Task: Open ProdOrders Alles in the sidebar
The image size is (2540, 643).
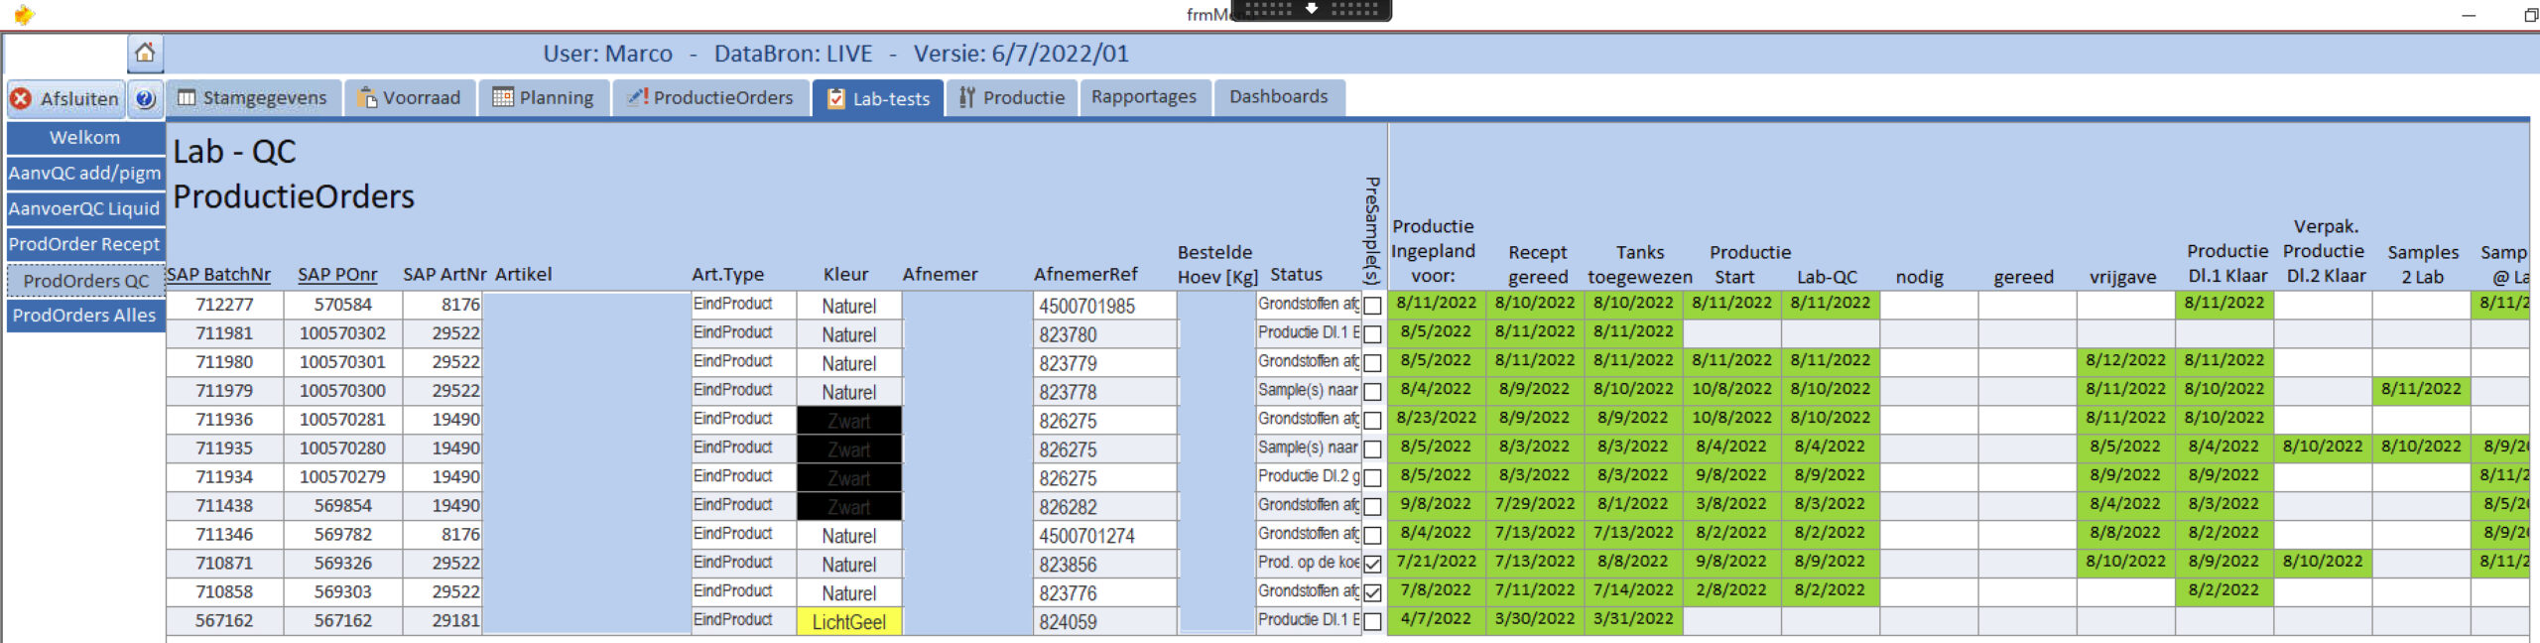Action: tap(84, 316)
